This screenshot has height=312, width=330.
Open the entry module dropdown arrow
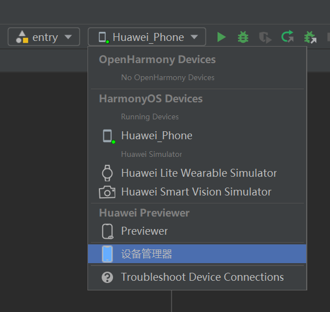(x=68, y=37)
